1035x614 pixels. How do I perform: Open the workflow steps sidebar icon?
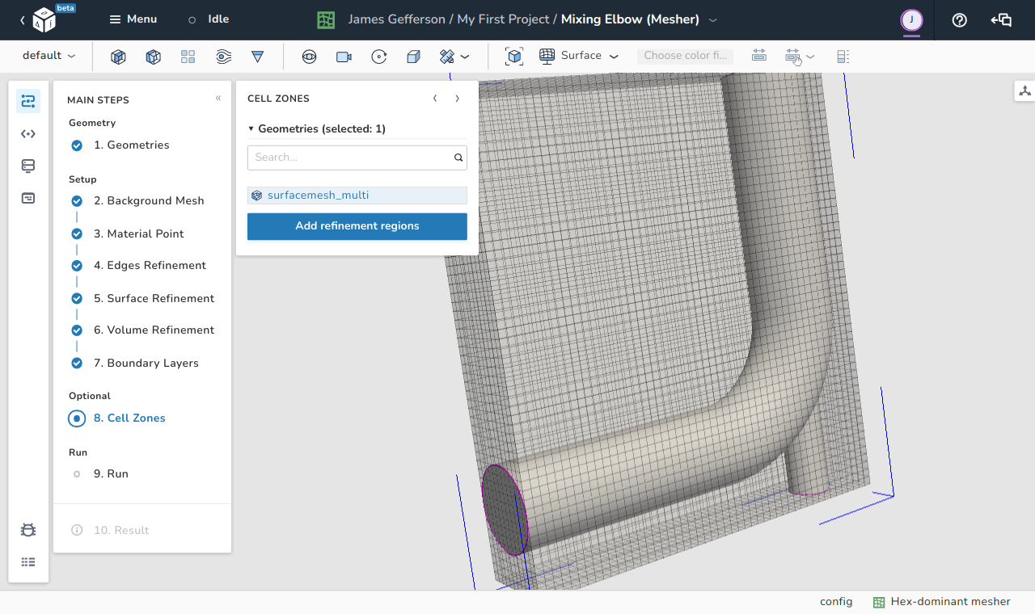[x=28, y=101]
